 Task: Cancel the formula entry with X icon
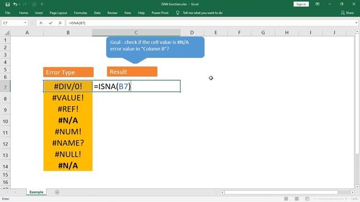point(41,23)
